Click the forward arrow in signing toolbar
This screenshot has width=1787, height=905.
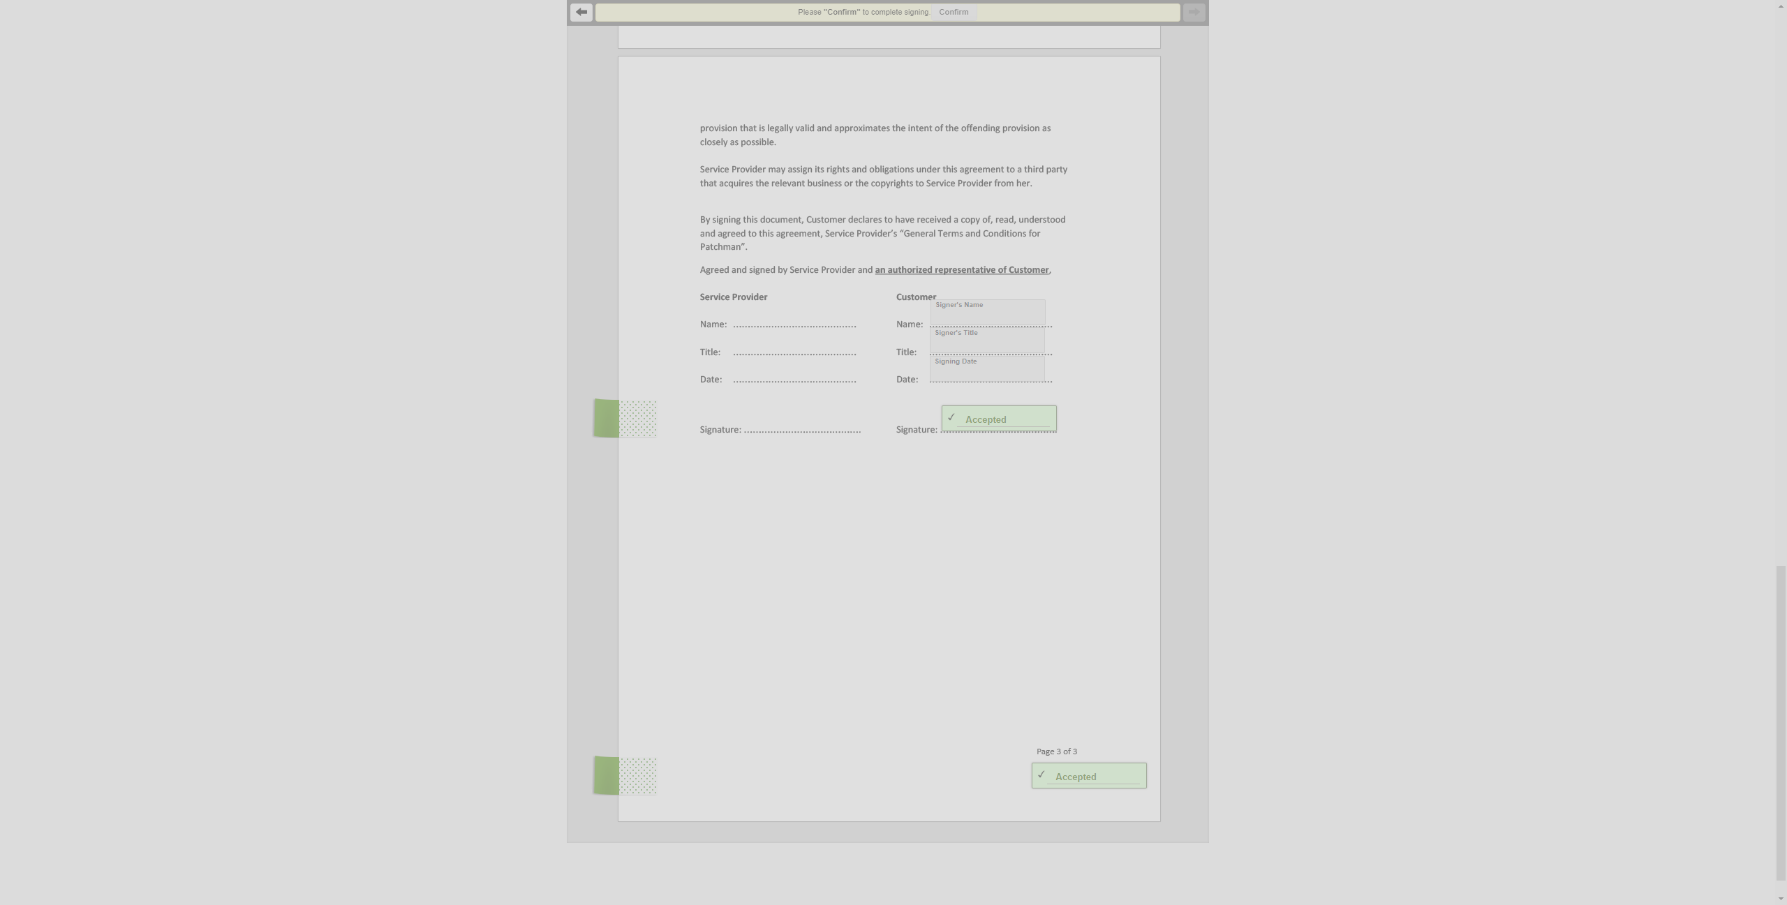pyautogui.click(x=1194, y=12)
